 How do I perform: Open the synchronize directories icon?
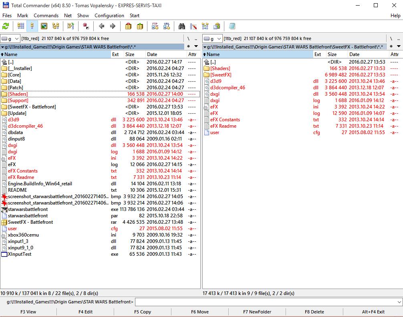tap(205, 26)
